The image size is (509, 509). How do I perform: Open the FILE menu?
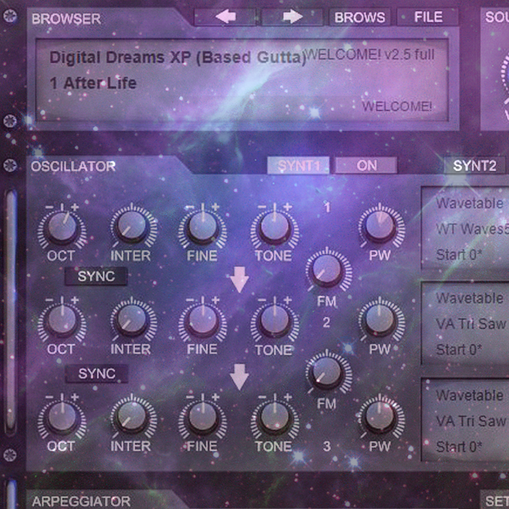428,17
